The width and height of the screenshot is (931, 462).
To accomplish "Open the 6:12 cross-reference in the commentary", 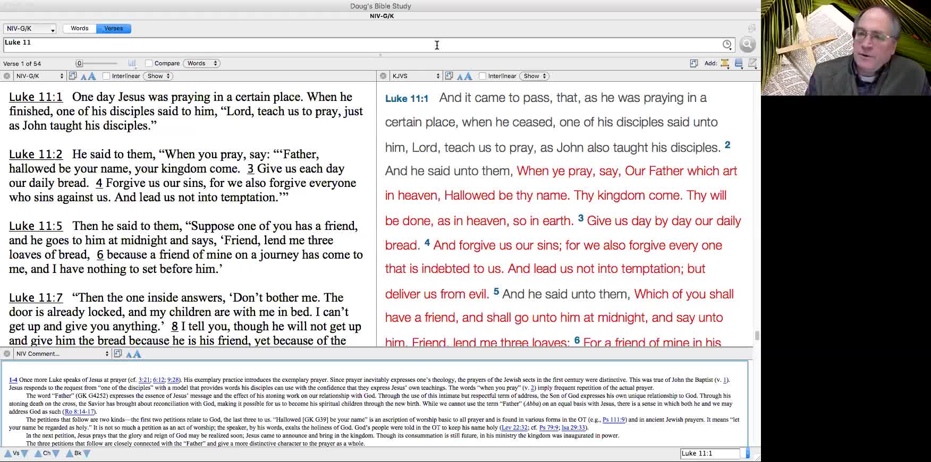I will pos(158,380).
